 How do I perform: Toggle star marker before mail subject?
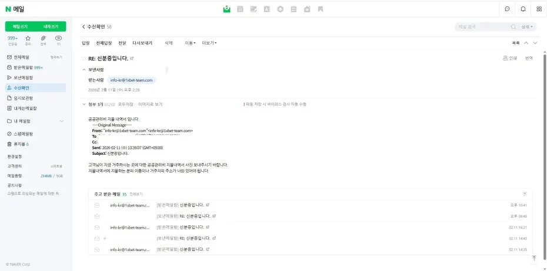(x=84, y=58)
